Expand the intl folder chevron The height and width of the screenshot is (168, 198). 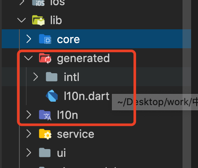pyautogui.click(x=36, y=77)
